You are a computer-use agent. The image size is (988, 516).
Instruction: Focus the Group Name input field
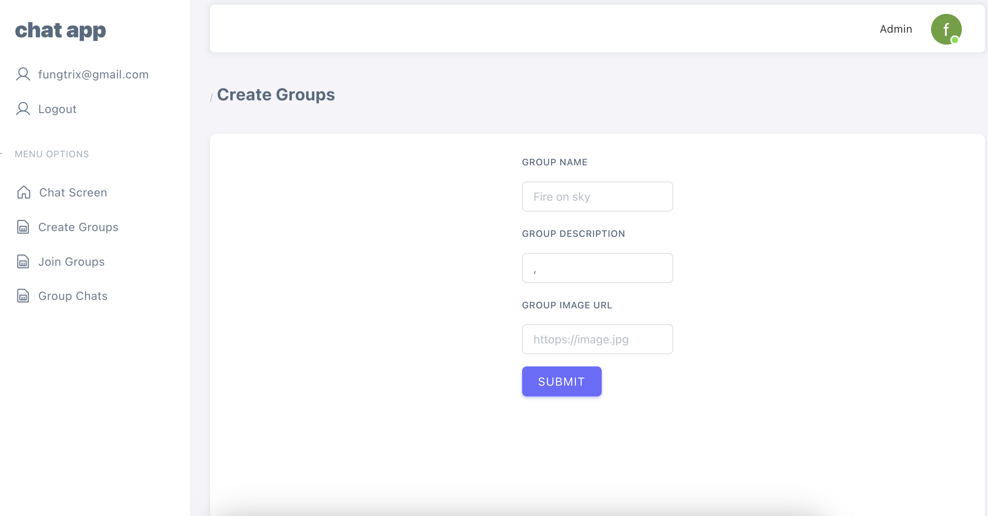(597, 196)
